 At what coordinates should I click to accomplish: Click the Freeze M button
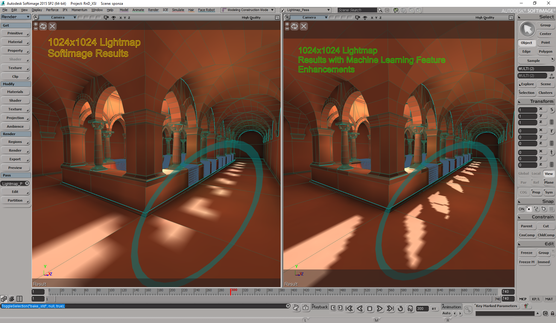tap(526, 262)
